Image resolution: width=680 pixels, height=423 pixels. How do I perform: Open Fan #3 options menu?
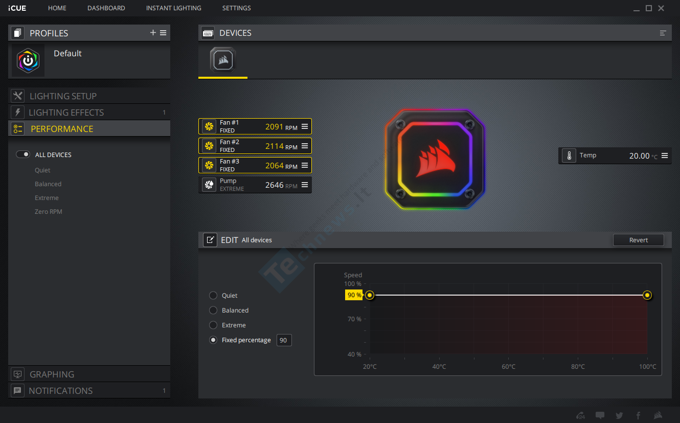point(305,165)
